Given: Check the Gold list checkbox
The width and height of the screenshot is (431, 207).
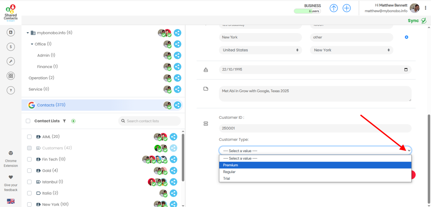Looking at the screenshot, I should pos(29,171).
